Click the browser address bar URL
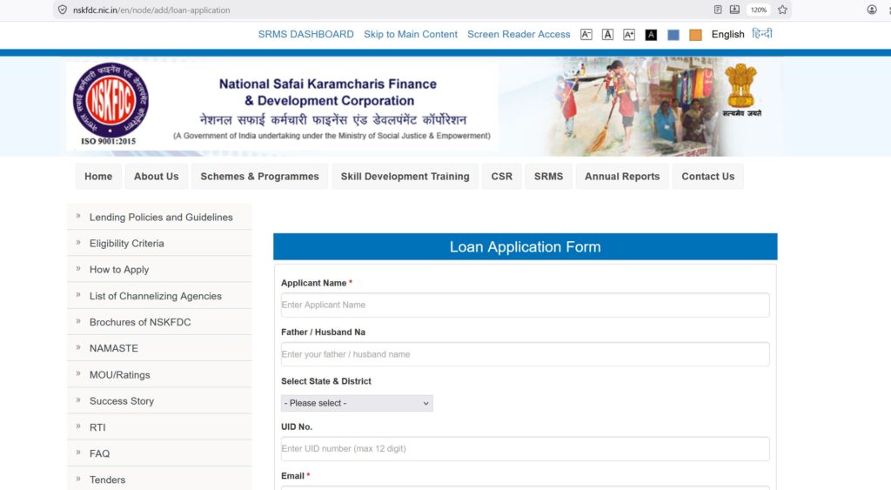Screen dimensions: 891x490 [x=151, y=10]
